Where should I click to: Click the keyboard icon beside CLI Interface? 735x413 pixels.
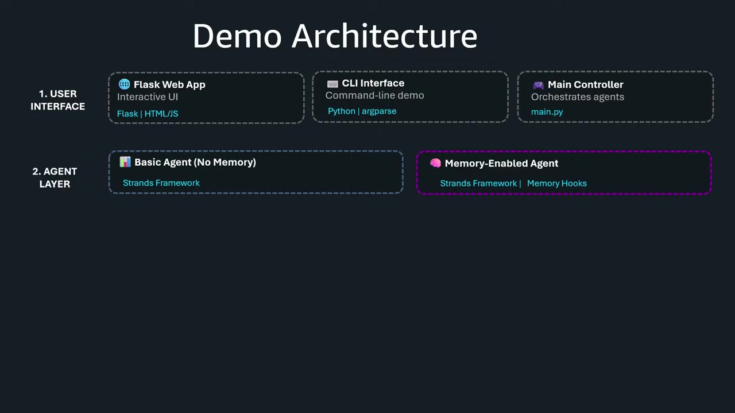click(x=332, y=84)
